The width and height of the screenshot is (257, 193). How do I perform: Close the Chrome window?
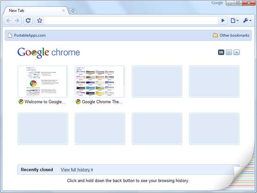[x=249, y=3]
